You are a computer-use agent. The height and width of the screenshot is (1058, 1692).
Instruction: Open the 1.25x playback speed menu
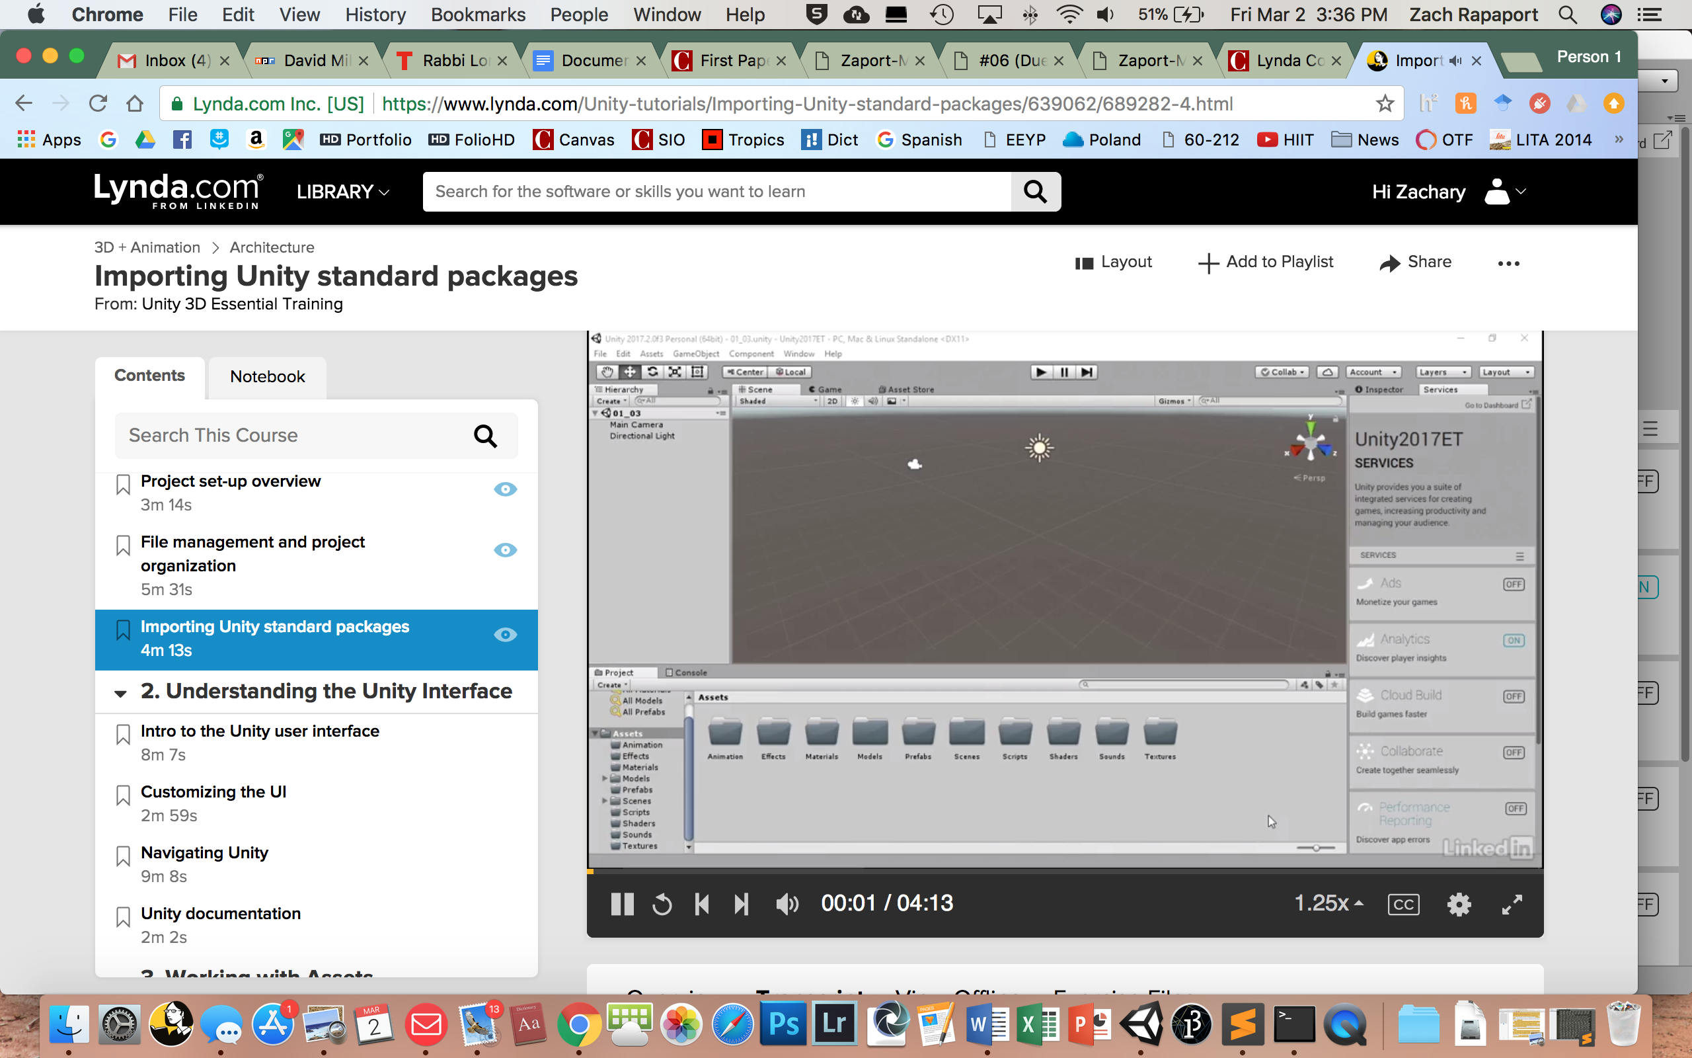[1328, 903]
